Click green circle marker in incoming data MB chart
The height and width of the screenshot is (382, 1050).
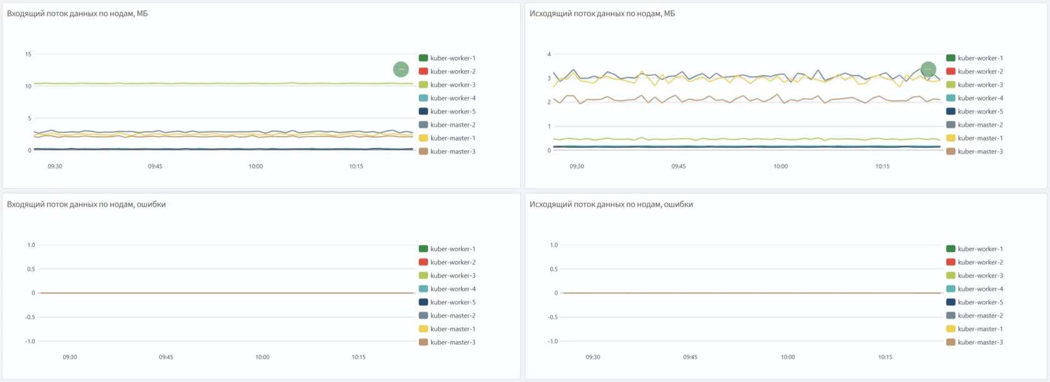pos(401,69)
